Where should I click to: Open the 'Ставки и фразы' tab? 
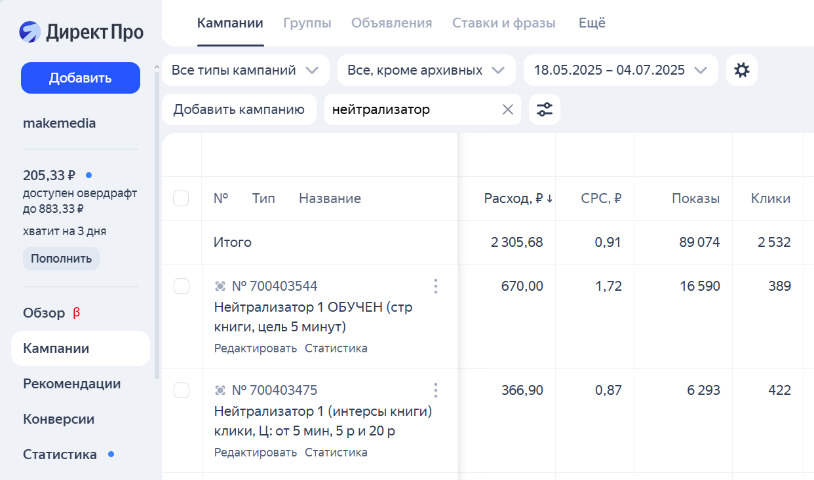503,24
